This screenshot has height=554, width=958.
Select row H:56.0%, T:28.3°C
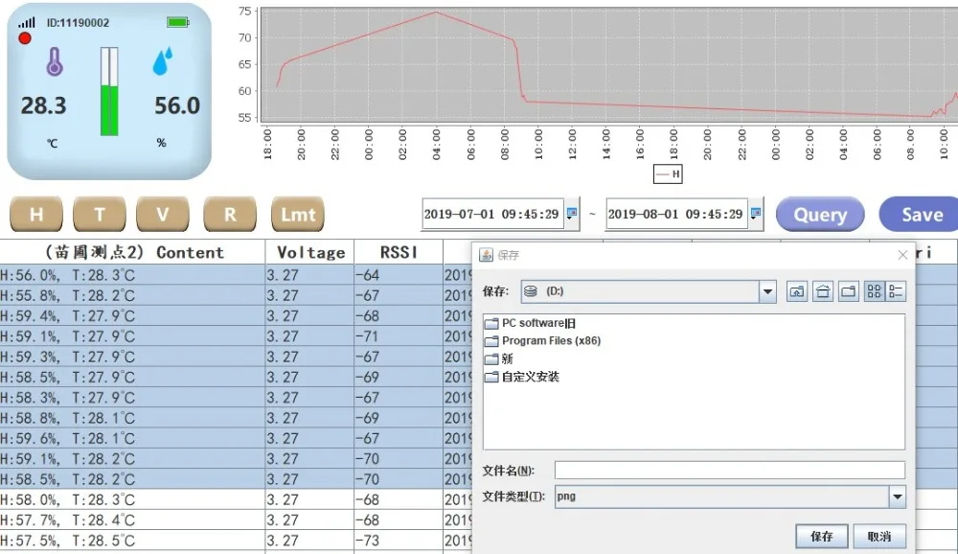pos(132,275)
